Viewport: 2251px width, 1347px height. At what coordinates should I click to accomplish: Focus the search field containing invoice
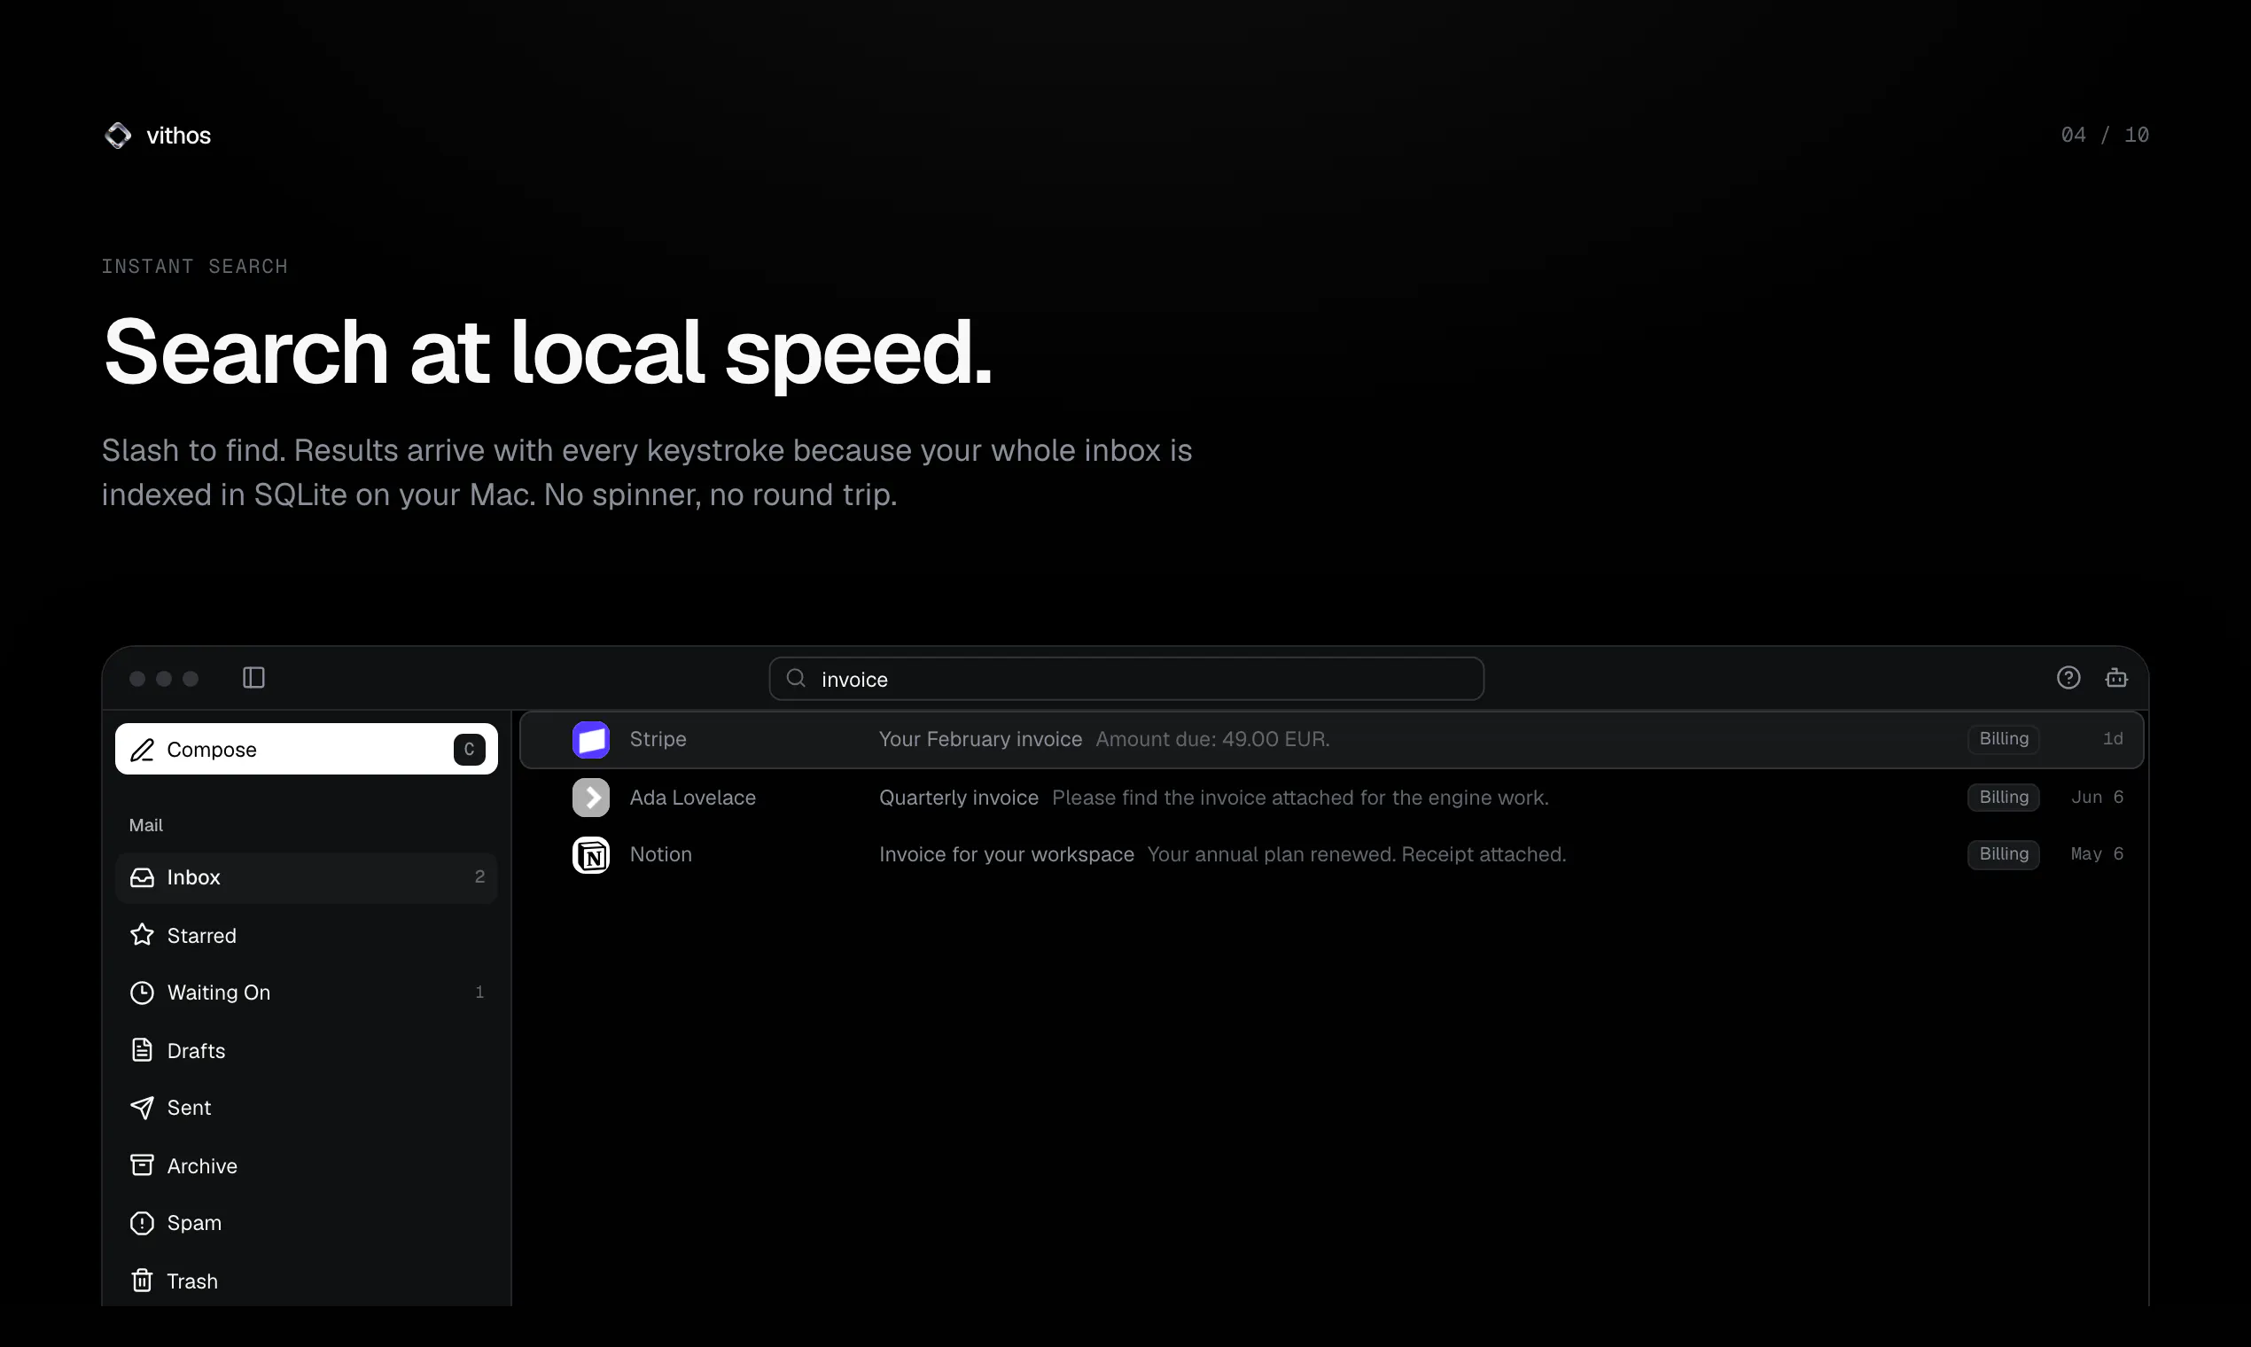[x=1126, y=679]
